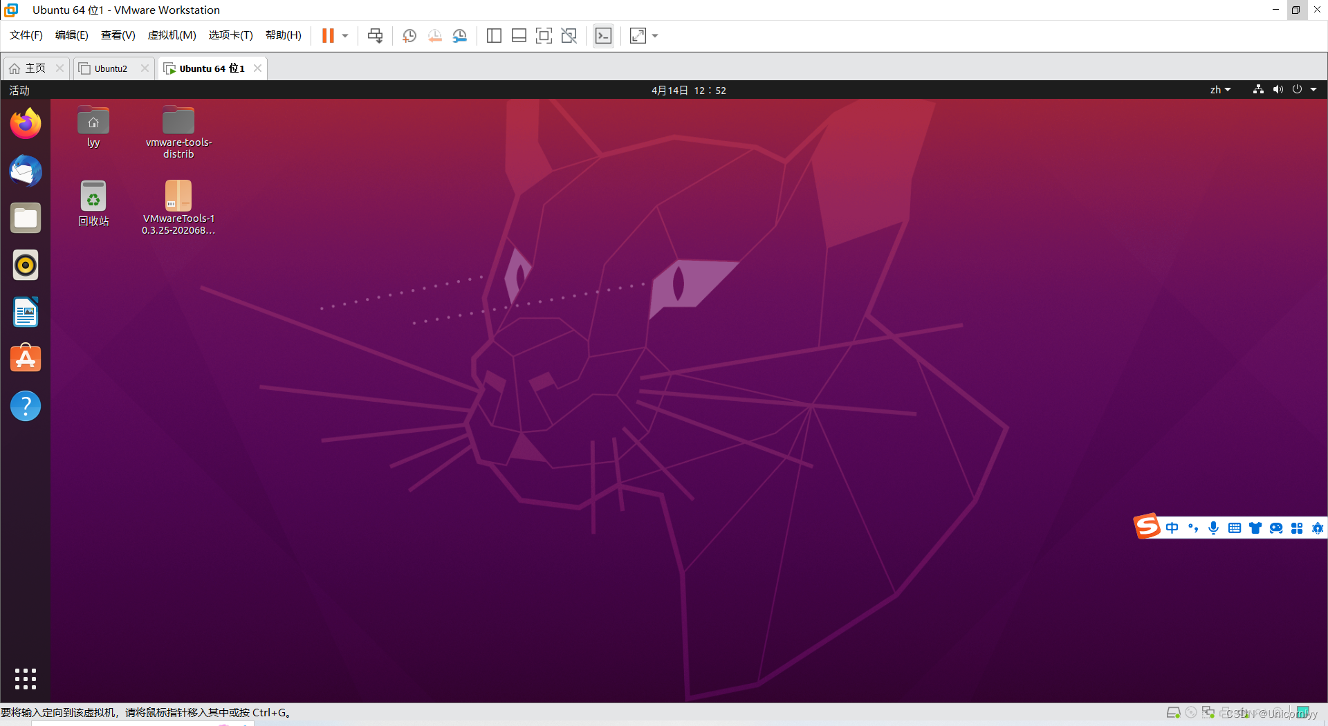Click the microphone voice input on Sogou bar

pyautogui.click(x=1214, y=528)
